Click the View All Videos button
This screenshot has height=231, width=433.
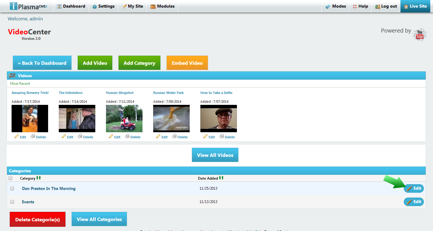coord(215,155)
